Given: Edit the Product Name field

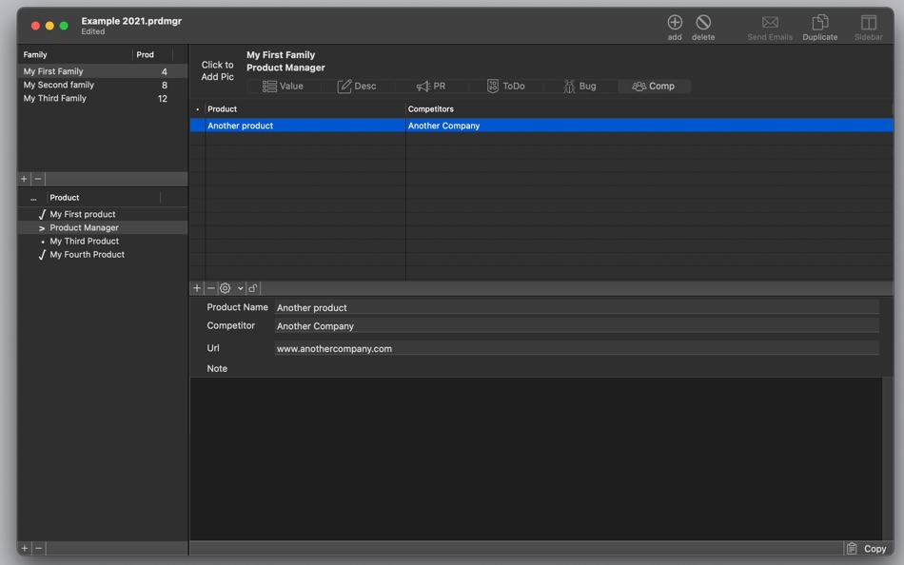Looking at the screenshot, I should (577, 307).
